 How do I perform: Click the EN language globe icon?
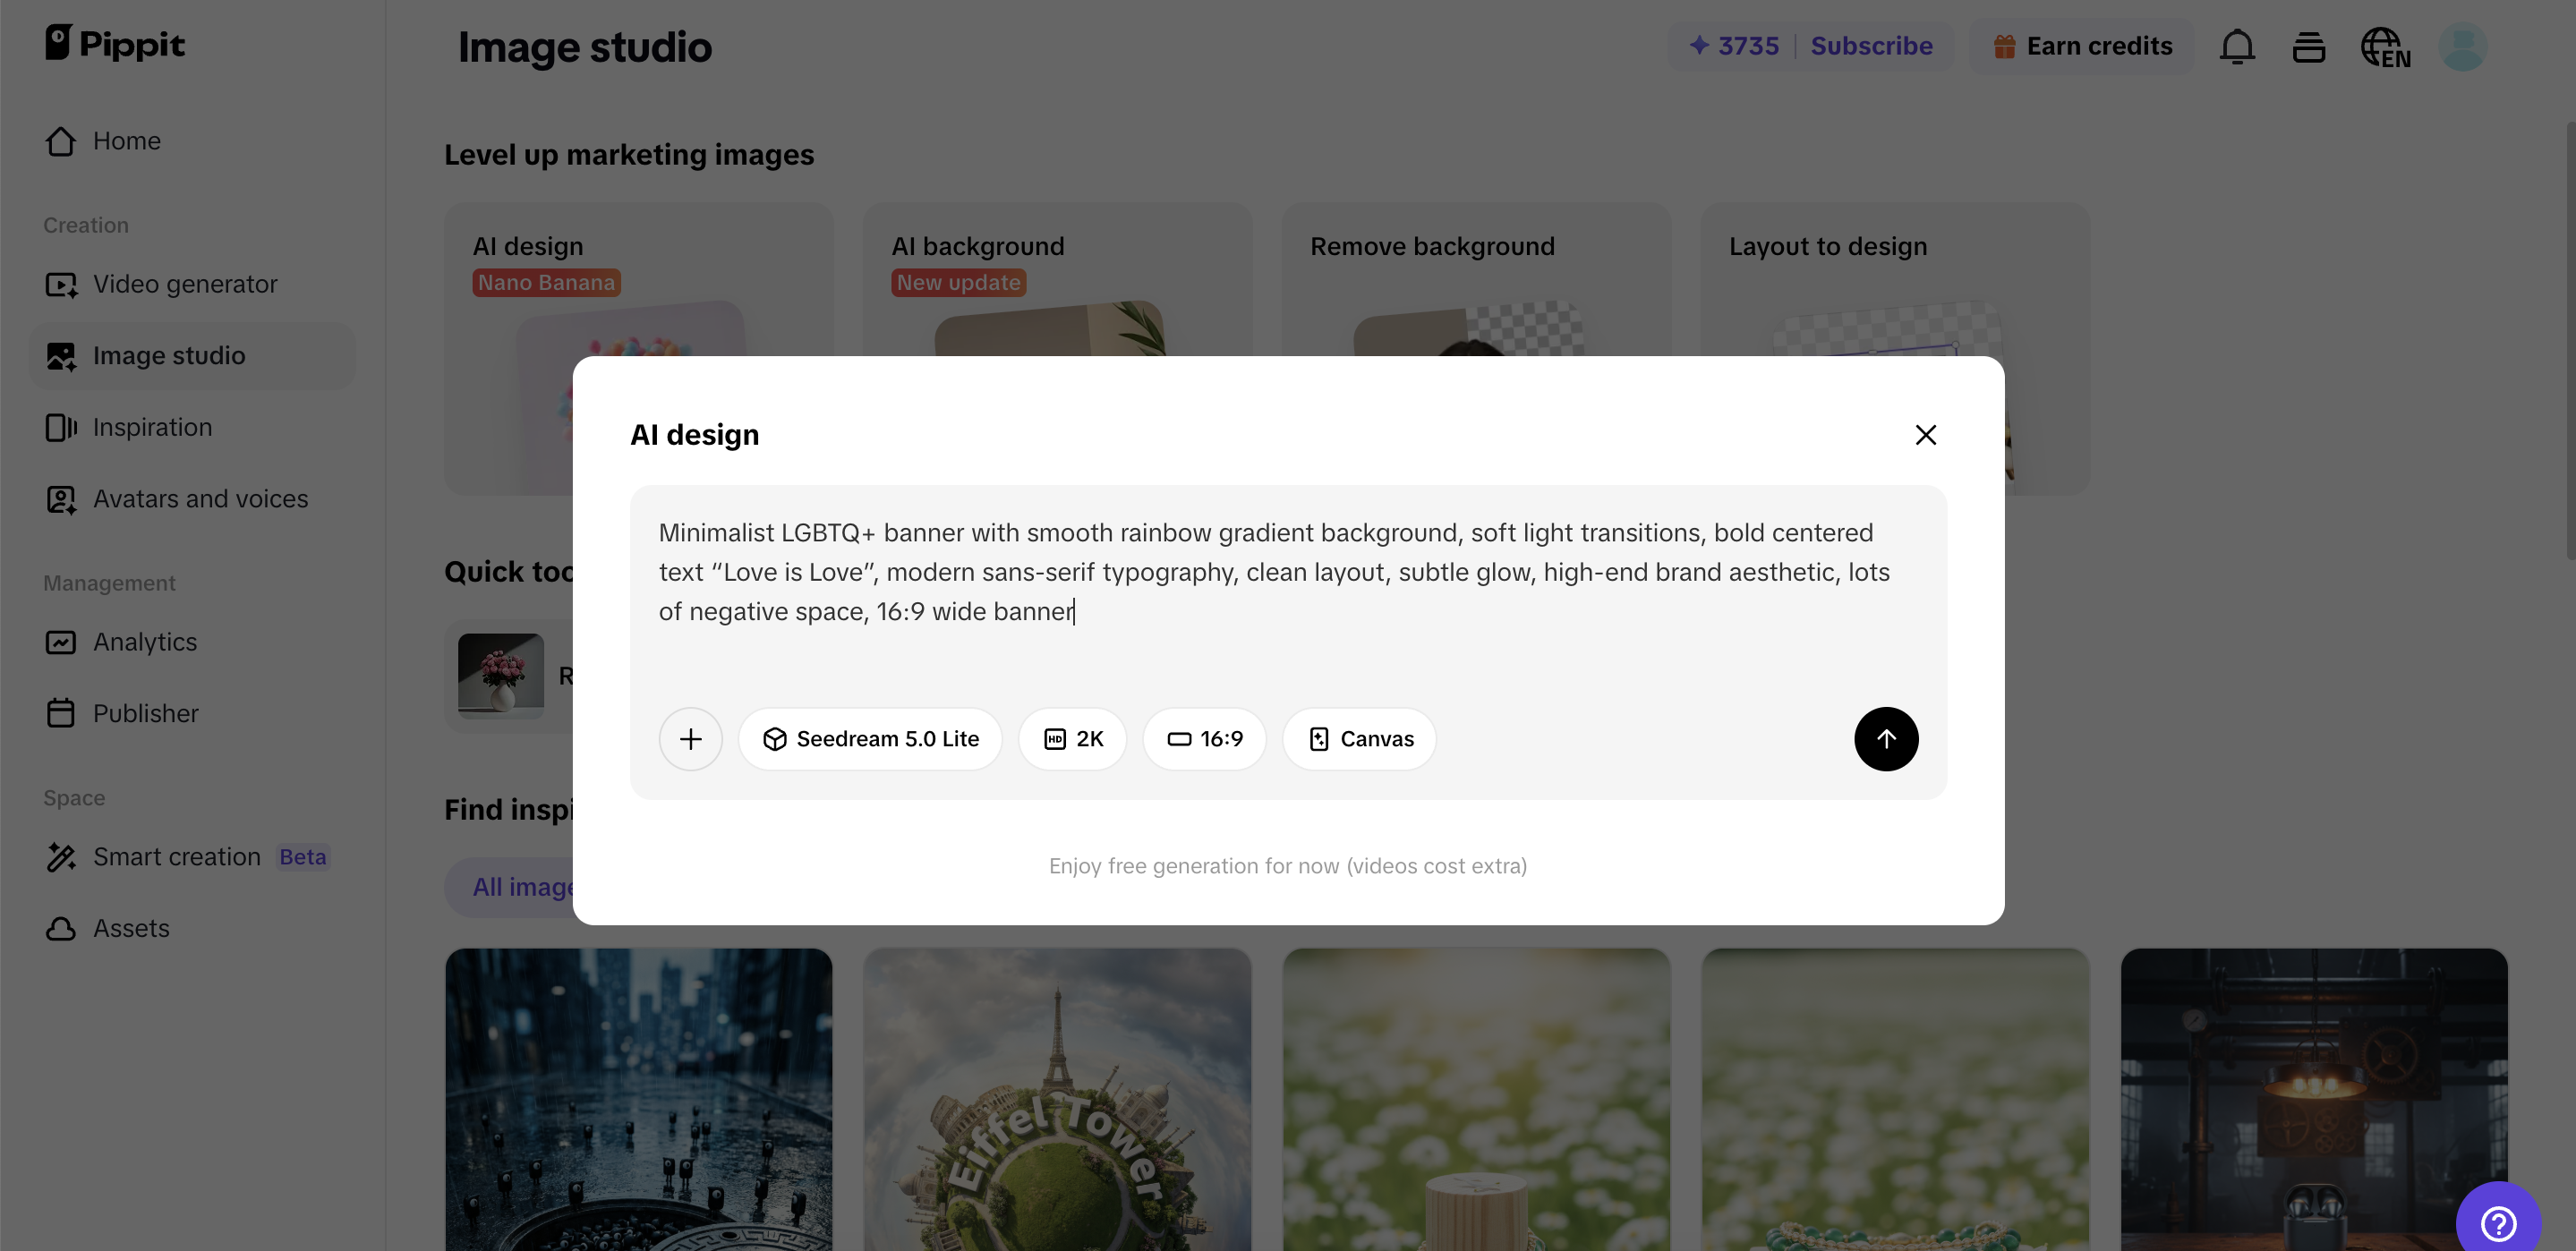click(x=2386, y=46)
